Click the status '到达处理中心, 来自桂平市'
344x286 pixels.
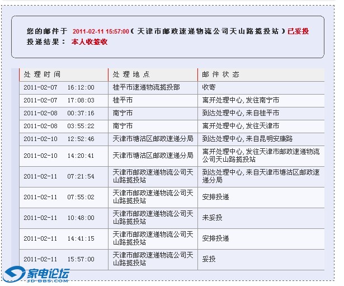pyautogui.click(x=241, y=113)
